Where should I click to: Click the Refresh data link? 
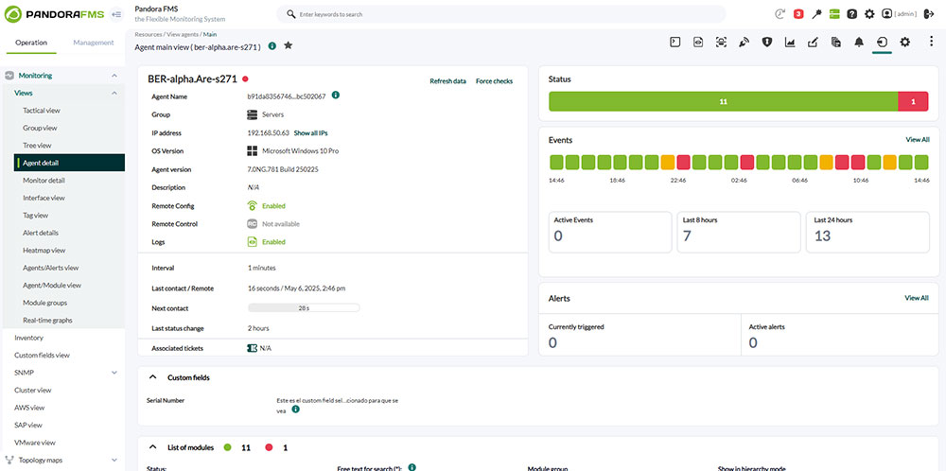pyautogui.click(x=447, y=80)
